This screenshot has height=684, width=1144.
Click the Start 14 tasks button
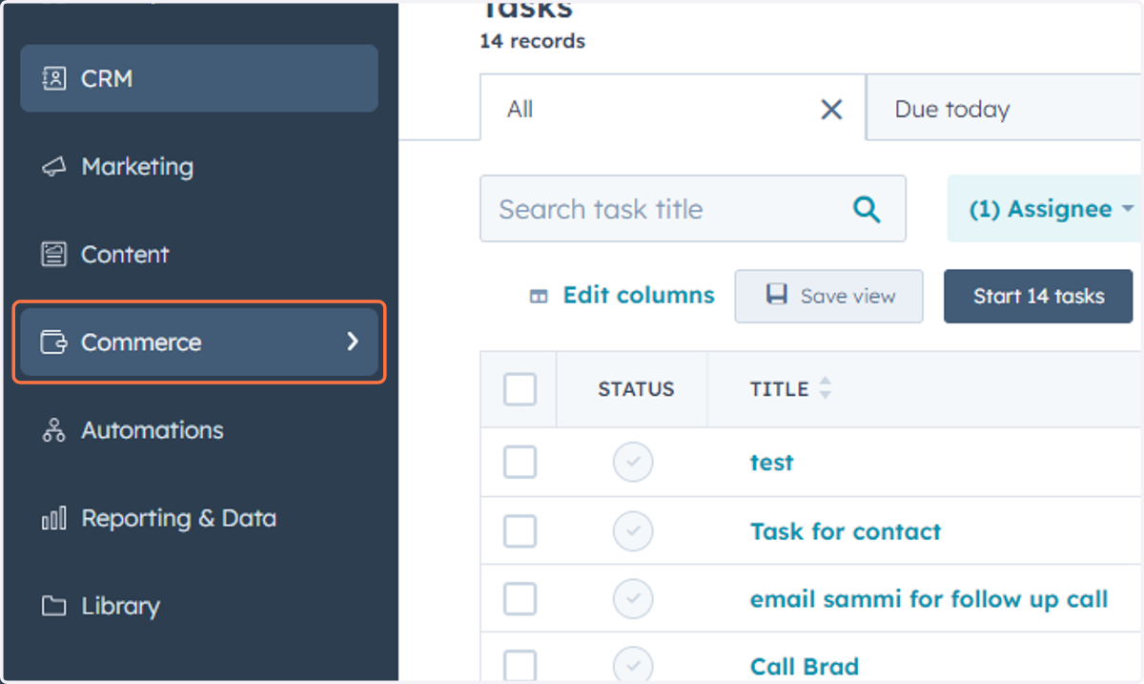[1038, 296]
